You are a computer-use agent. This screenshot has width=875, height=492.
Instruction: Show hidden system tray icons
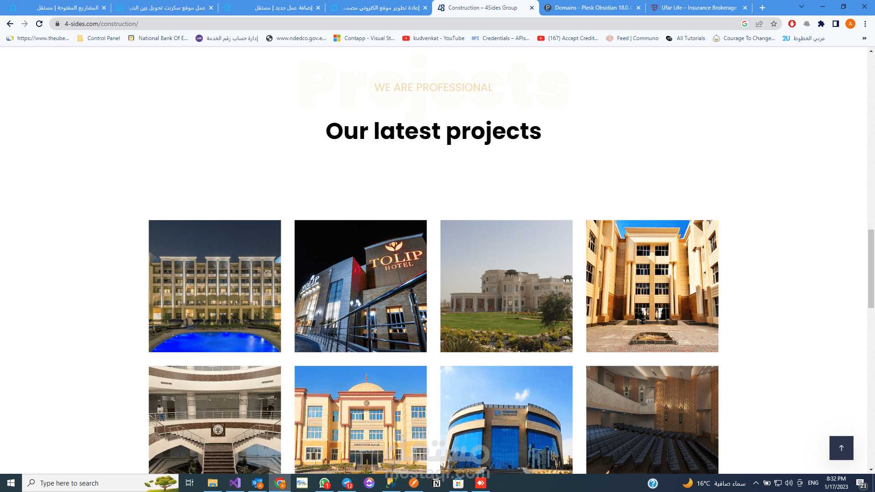[x=756, y=483]
